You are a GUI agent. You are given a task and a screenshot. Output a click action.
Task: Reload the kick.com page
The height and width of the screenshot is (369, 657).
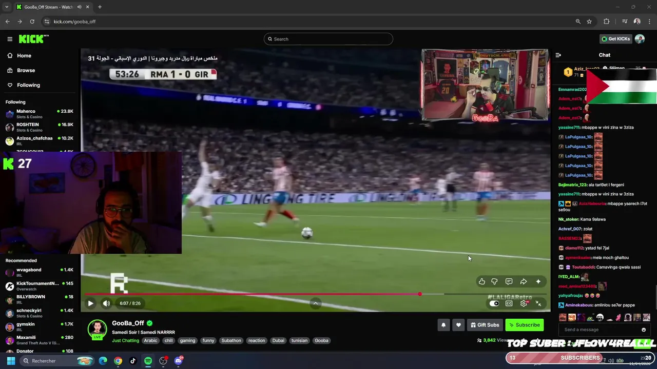click(32, 22)
